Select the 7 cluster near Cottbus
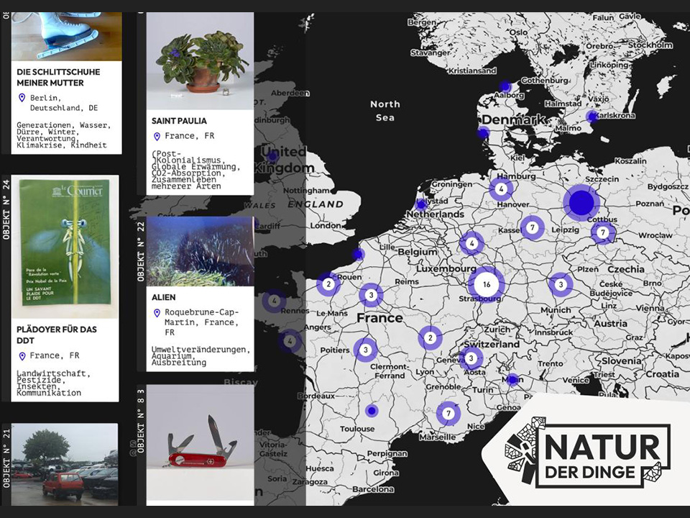The image size is (690, 518). (x=603, y=232)
